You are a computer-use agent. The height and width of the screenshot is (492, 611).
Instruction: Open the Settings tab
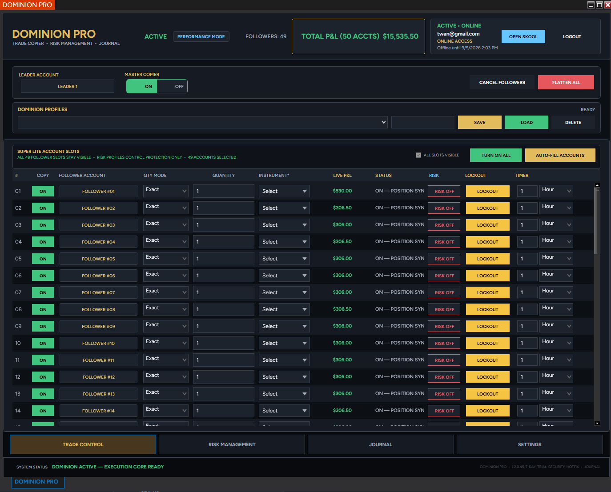pyautogui.click(x=530, y=444)
